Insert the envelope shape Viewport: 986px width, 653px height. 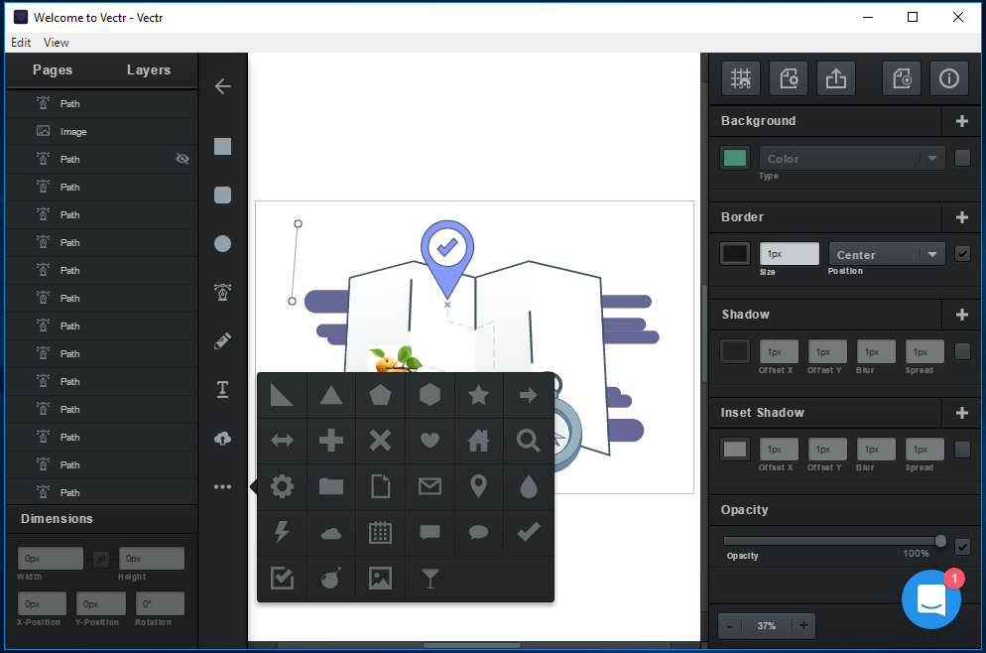(x=430, y=486)
